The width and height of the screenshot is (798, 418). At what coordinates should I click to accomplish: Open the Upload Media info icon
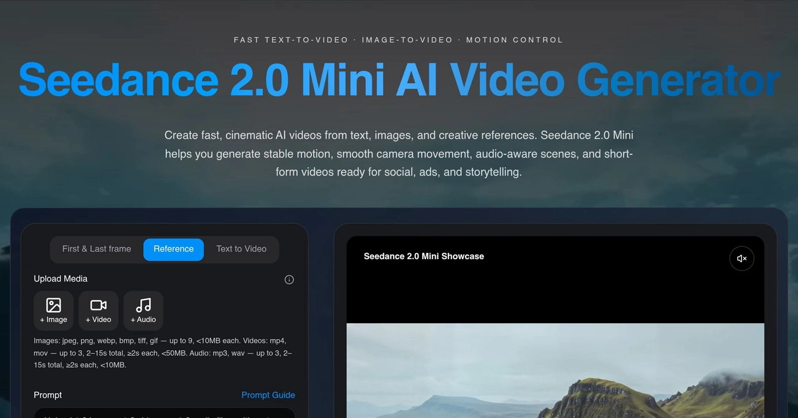[x=289, y=279]
